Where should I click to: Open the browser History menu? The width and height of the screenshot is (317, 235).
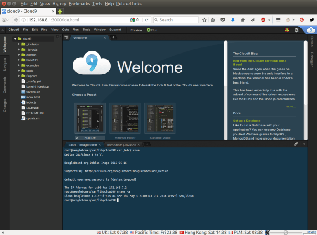(x=59, y=4)
